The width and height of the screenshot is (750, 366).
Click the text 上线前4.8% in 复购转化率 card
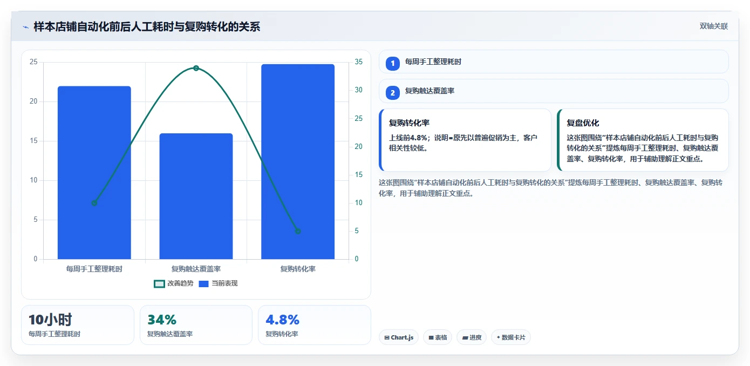click(407, 138)
